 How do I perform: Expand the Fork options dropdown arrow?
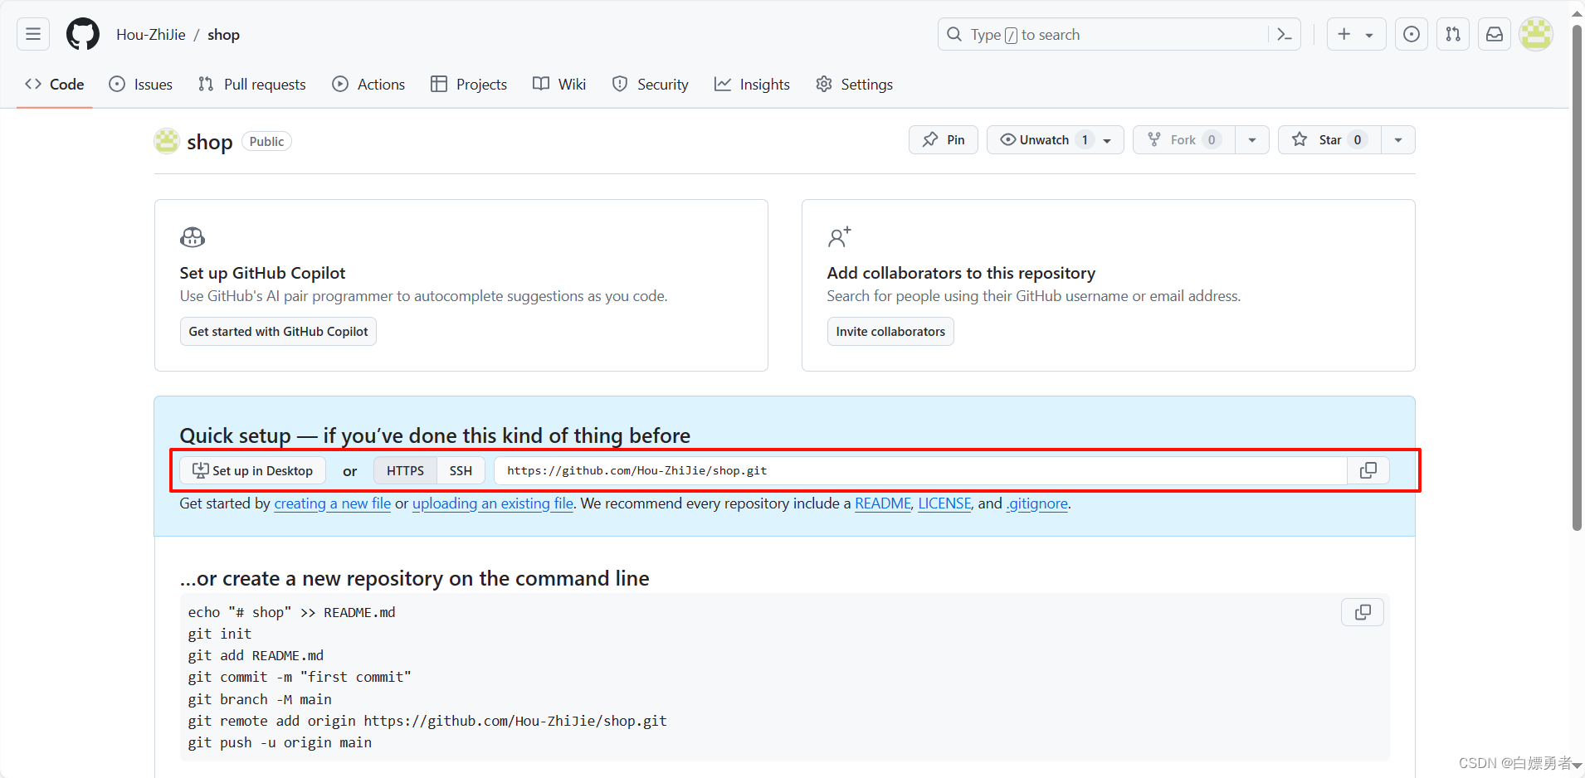[1252, 139]
